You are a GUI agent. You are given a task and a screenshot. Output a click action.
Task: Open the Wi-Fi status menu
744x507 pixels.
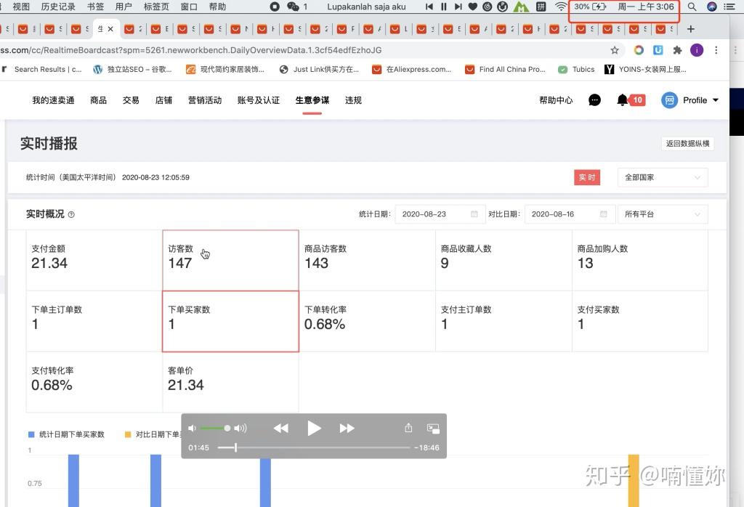561,7
